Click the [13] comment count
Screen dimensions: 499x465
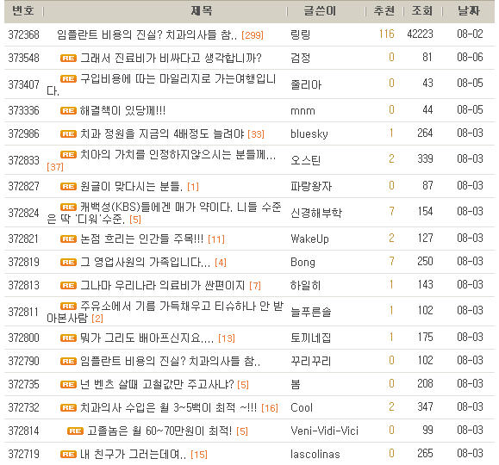(x=227, y=338)
